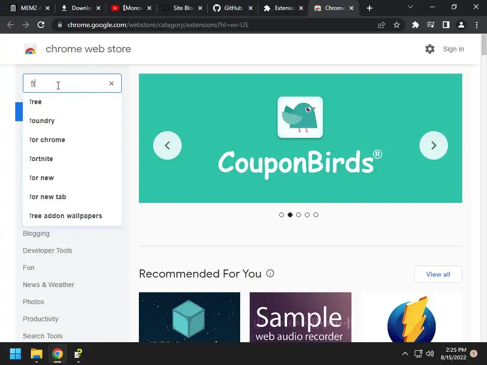Image resolution: width=487 pixels, height=365 pixels.
Task: Click the Chrome Web Store rainbow logo
Action: click(30, 49)
